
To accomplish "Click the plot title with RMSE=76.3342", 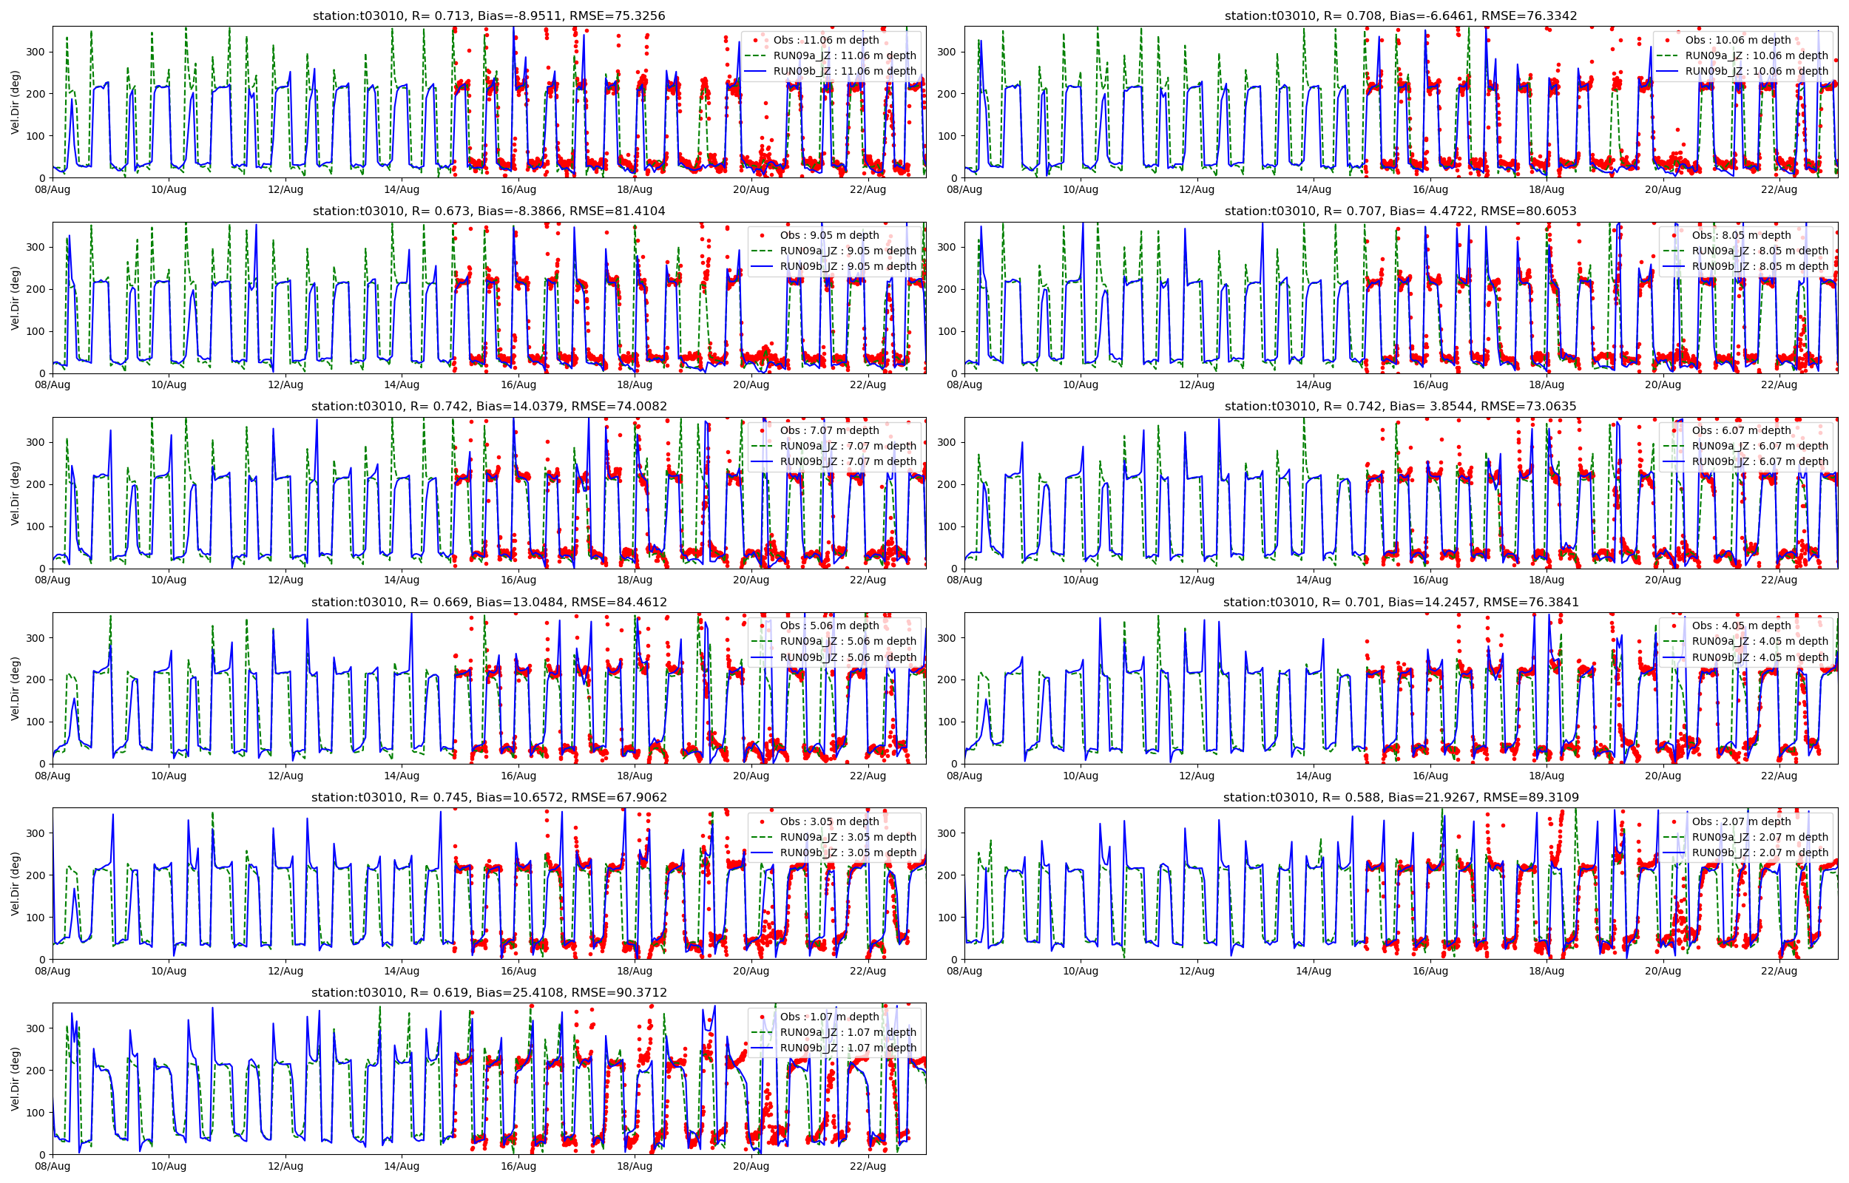I will tap(1400, 16).
